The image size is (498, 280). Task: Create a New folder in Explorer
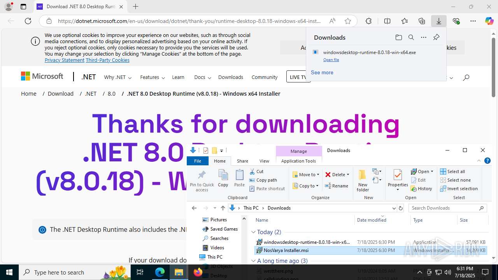[x=363, y=181]
